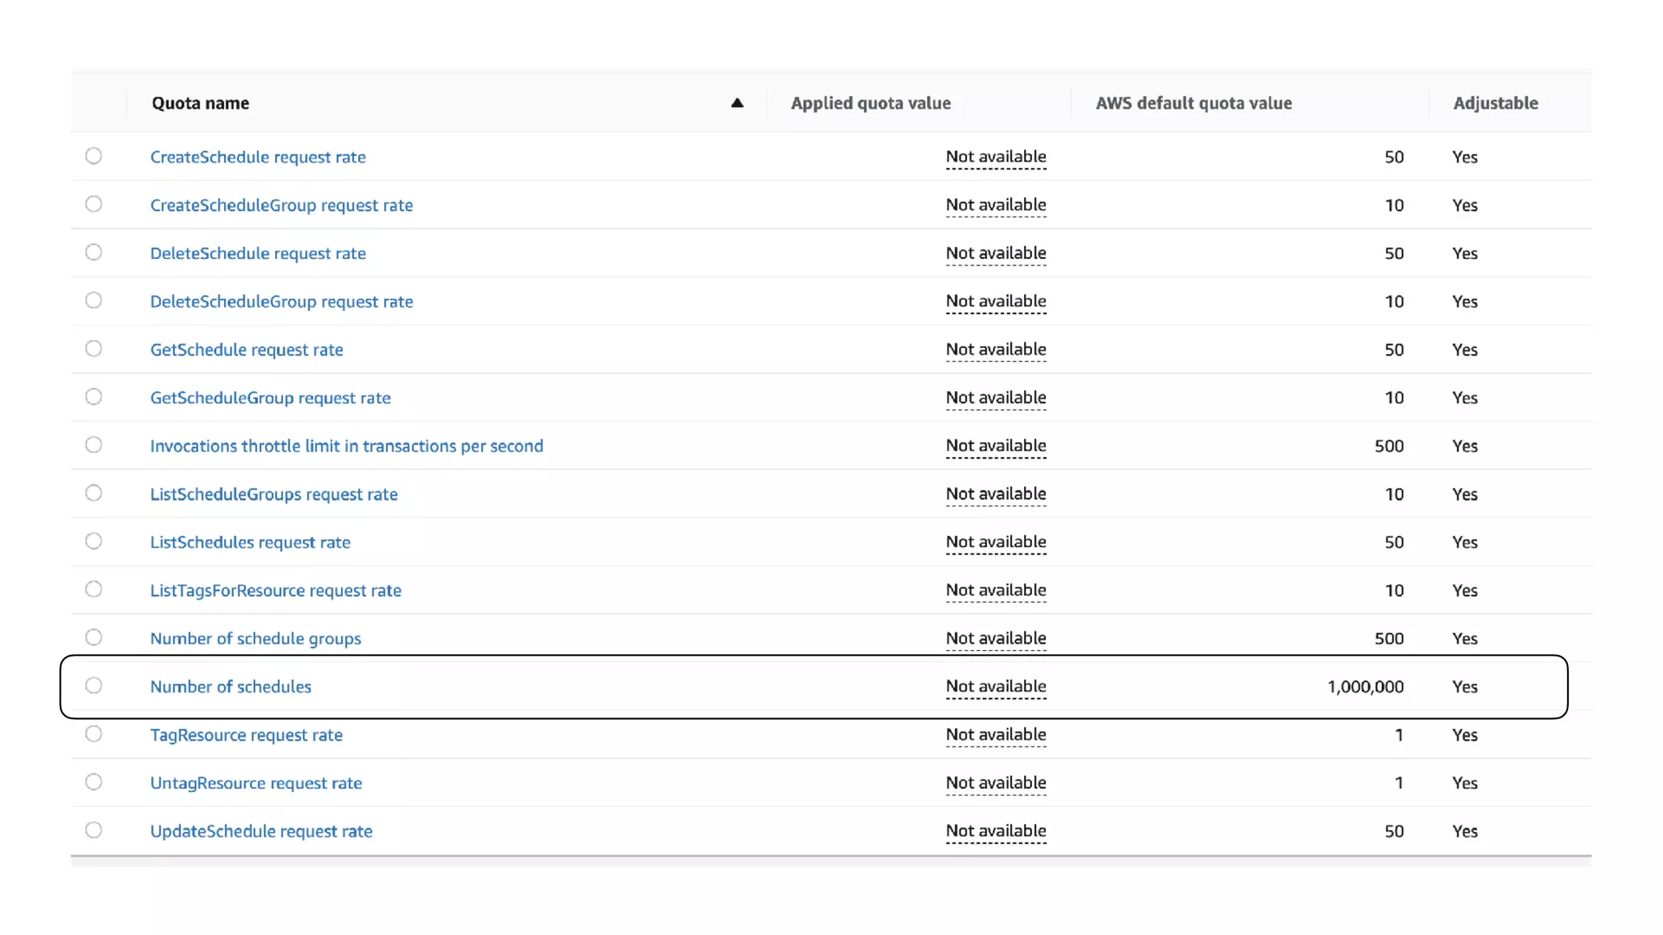Click Not available for Number of schedules
1663x935 pixels.
point(996,687)
